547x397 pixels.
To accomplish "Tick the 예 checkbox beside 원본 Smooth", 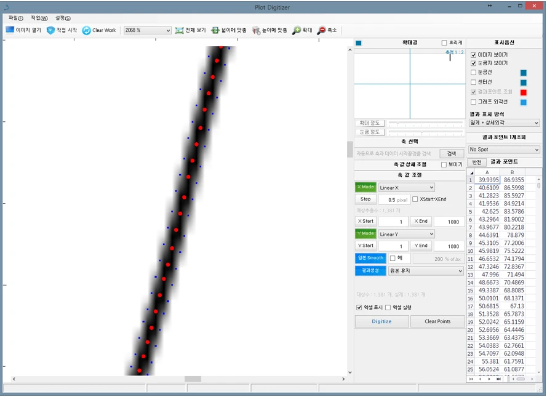I will (393, 258).
